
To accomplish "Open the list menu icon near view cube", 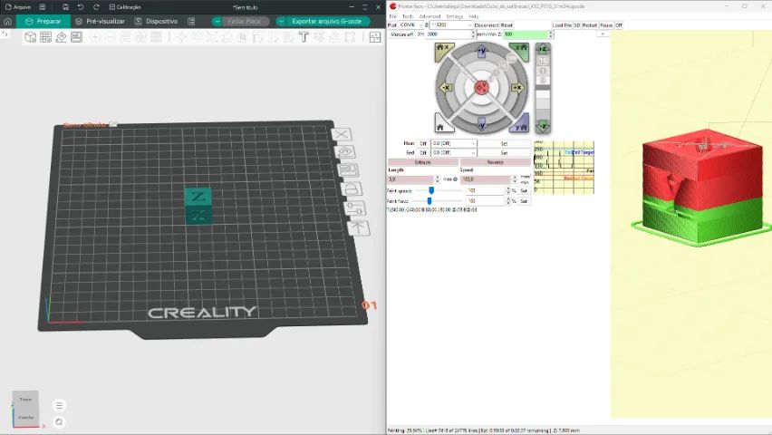I will point(59,405).
